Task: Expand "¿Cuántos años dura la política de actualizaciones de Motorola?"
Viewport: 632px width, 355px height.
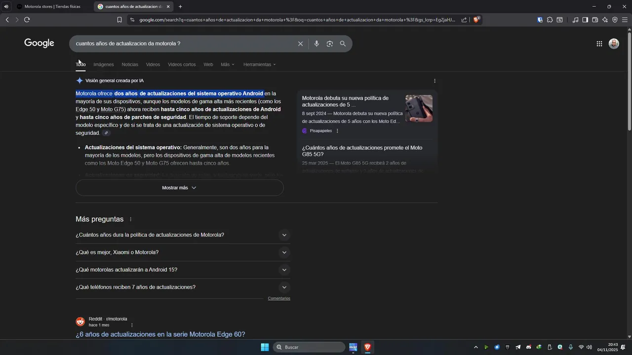Action: point(183,235)
